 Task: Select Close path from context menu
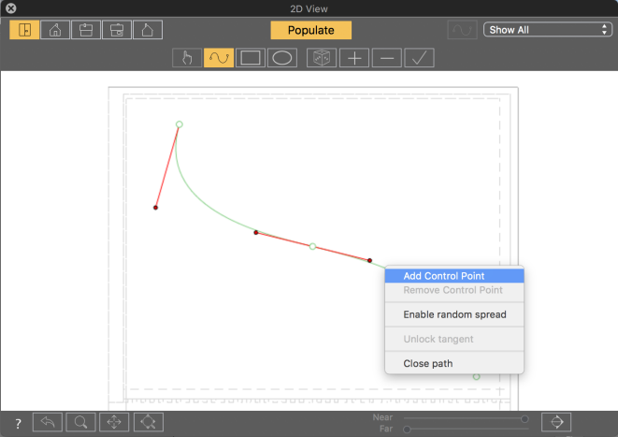(x=454, y=364)
